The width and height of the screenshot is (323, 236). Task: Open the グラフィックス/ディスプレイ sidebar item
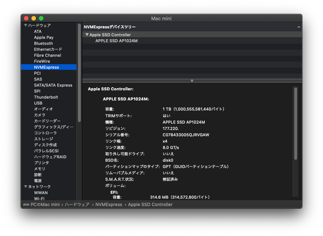pos(53,127)
